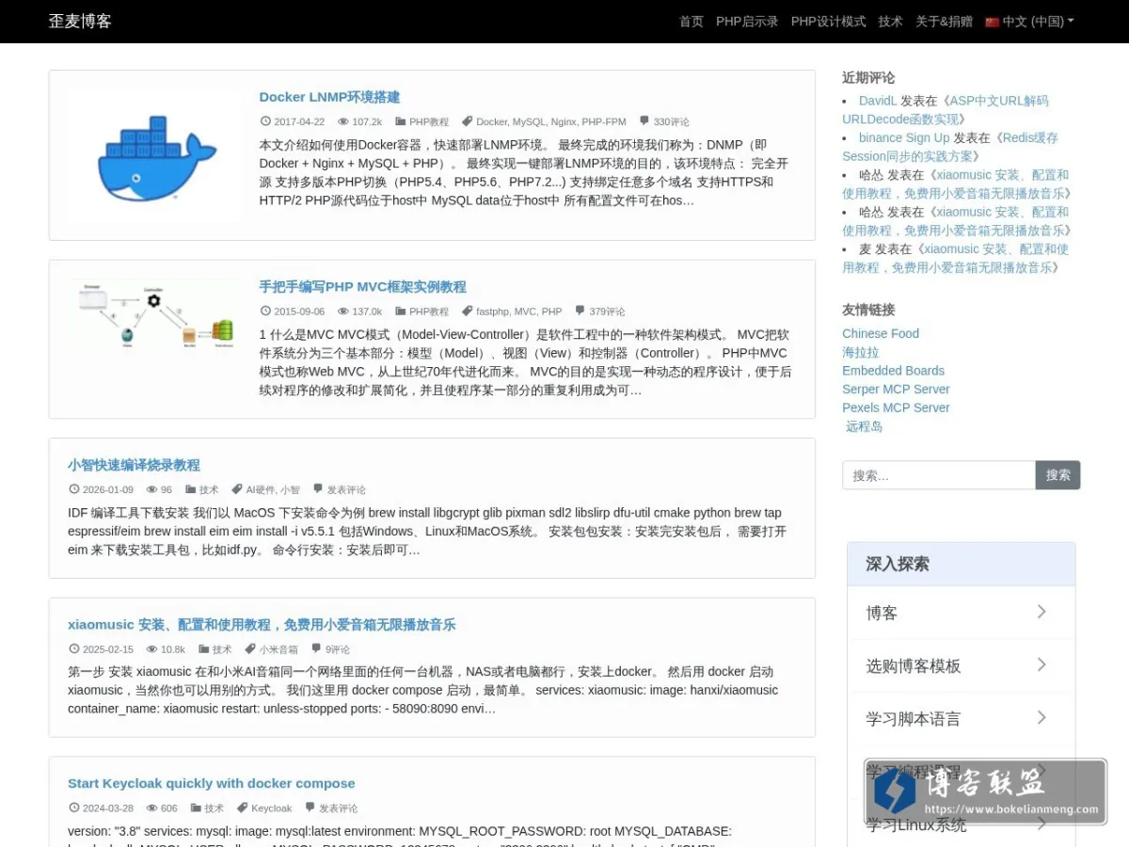
Task: Expand 选购博客模板 chevron row
Action: [961, 665]
